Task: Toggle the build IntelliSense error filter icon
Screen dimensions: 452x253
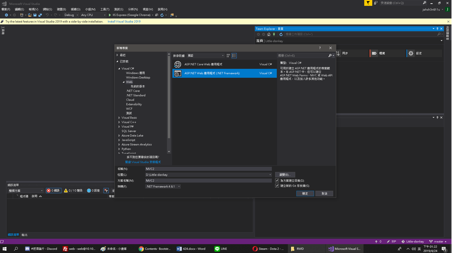Action: pyautogui.click(x=106, y=190)
